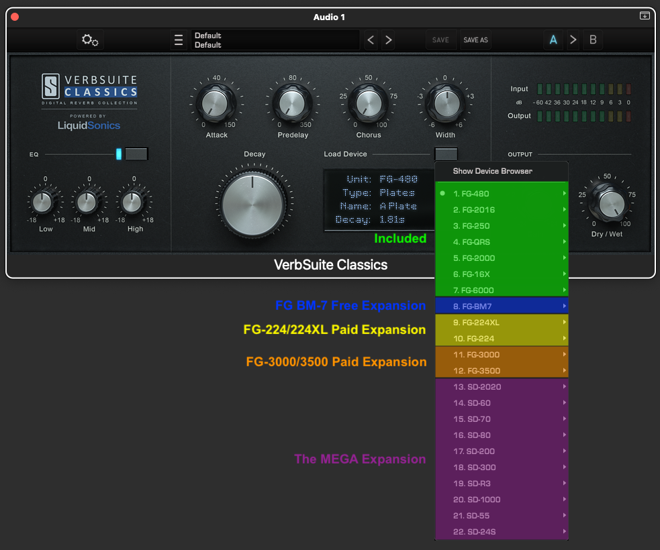Select 11. FG-3000 device
This screenshot has width=660, height=550.
tap(502, 354)
